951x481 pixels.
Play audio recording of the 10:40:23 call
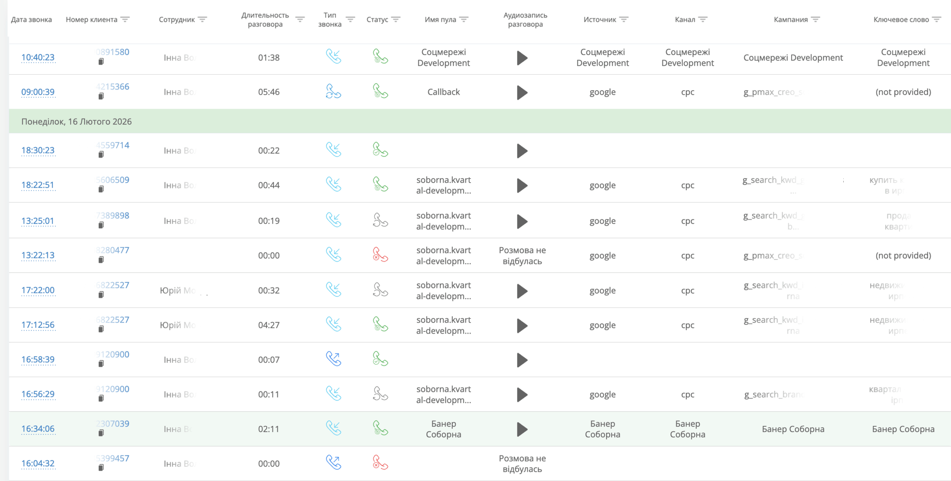522,58
